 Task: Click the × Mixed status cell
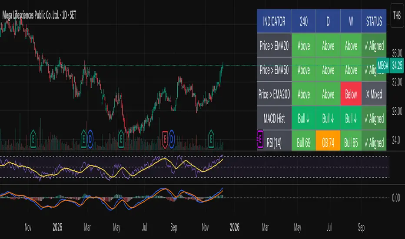click(x=373, y=94)
